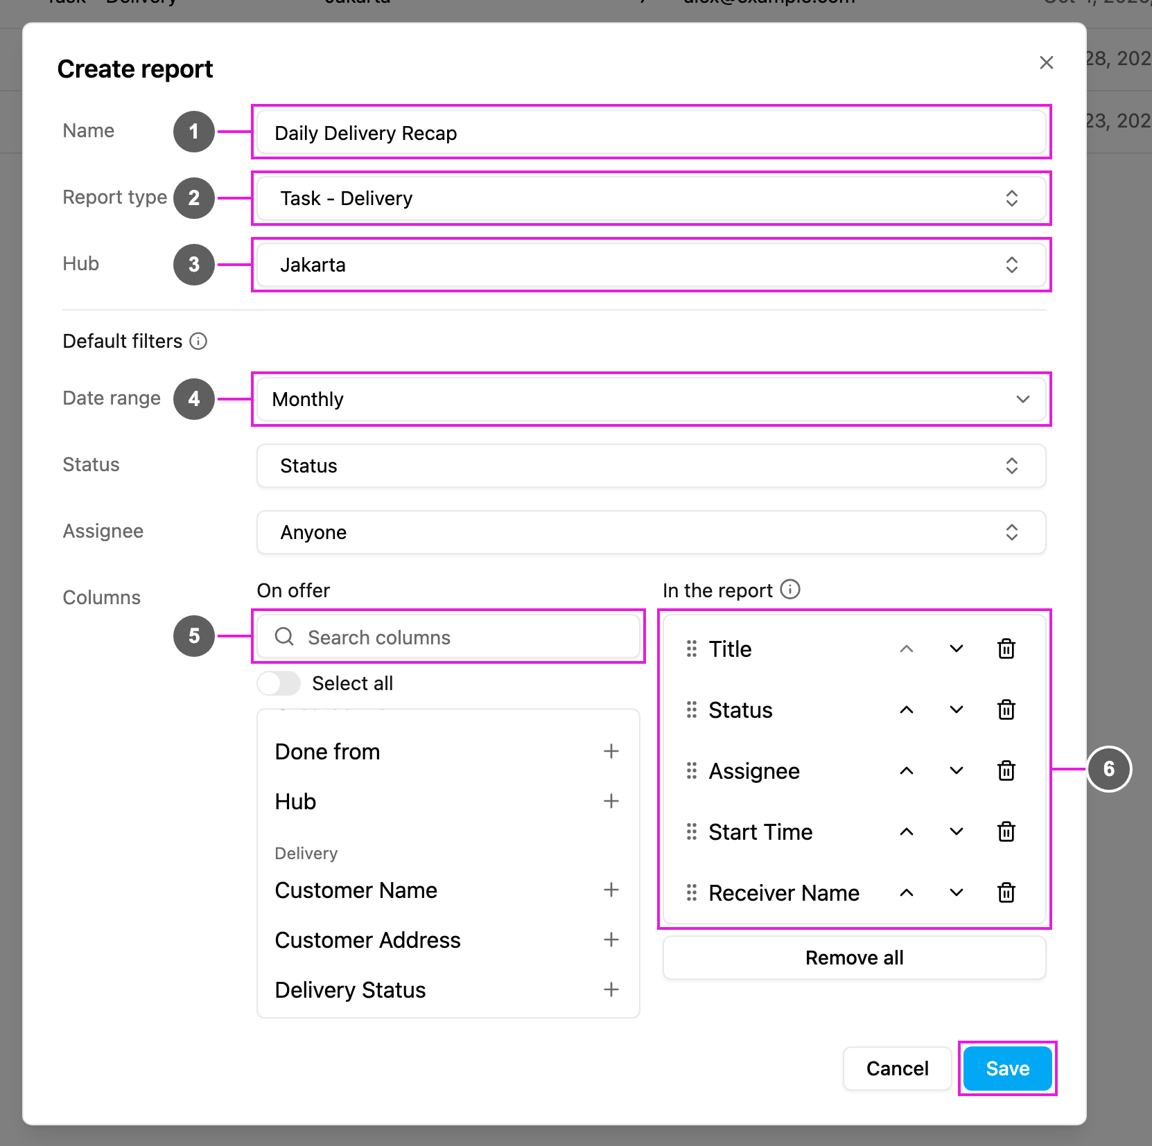1152x1146 pixels.
Task: Add Delivery Status column
Action: click(x=611, y=990)
